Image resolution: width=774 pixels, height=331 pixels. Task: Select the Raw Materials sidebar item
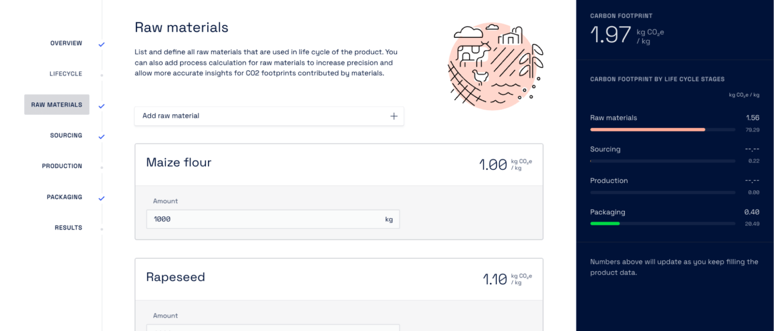pos(56,105)
